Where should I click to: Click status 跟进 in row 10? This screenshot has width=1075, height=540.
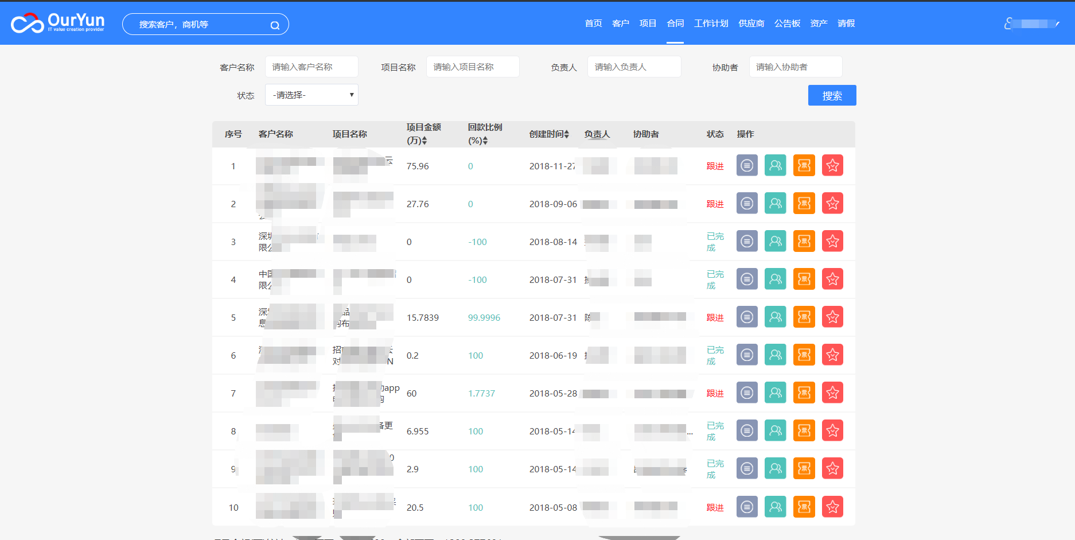pyautogui.click(x=715, y=507)
